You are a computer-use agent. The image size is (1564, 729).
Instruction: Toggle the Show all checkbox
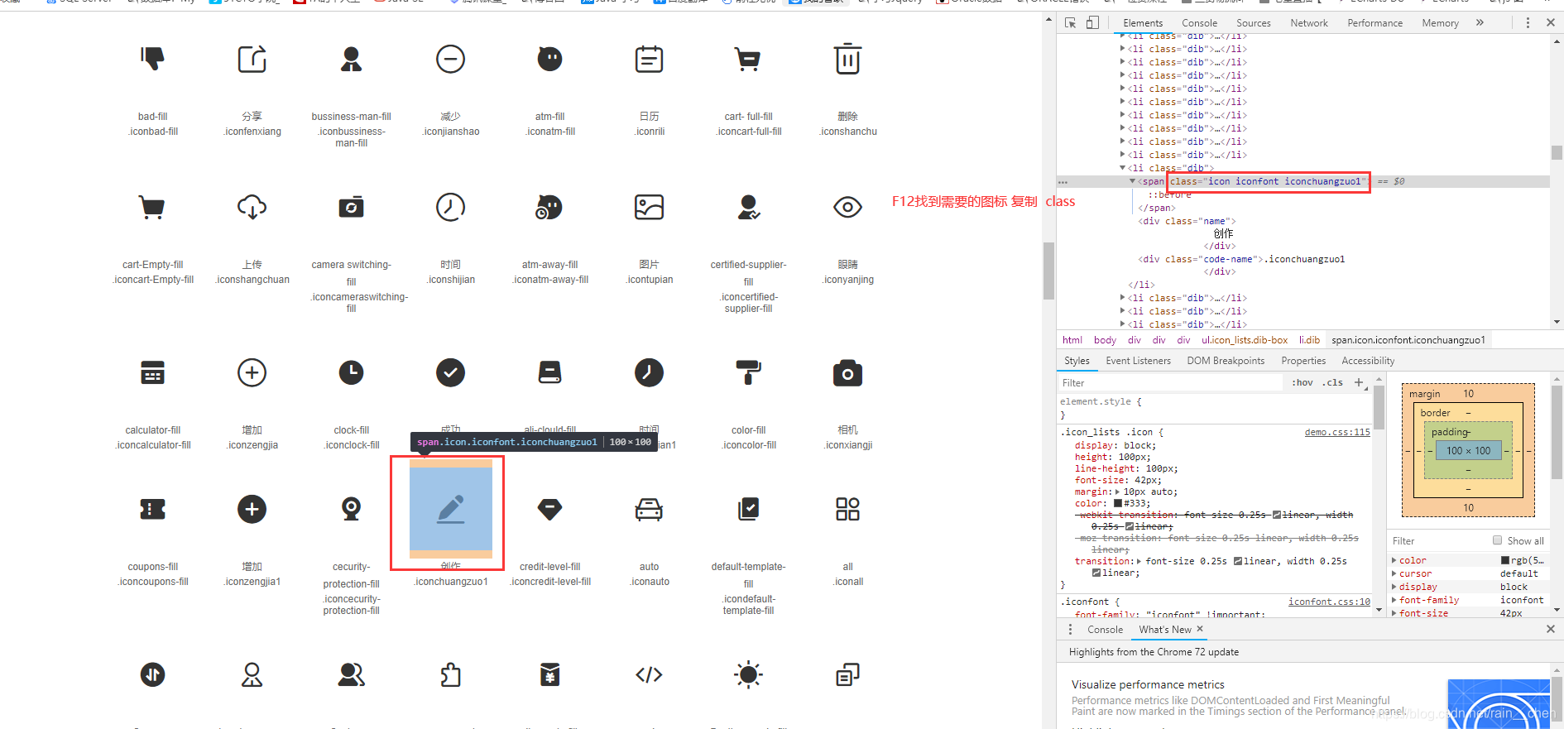click(x=1497, y=540)
